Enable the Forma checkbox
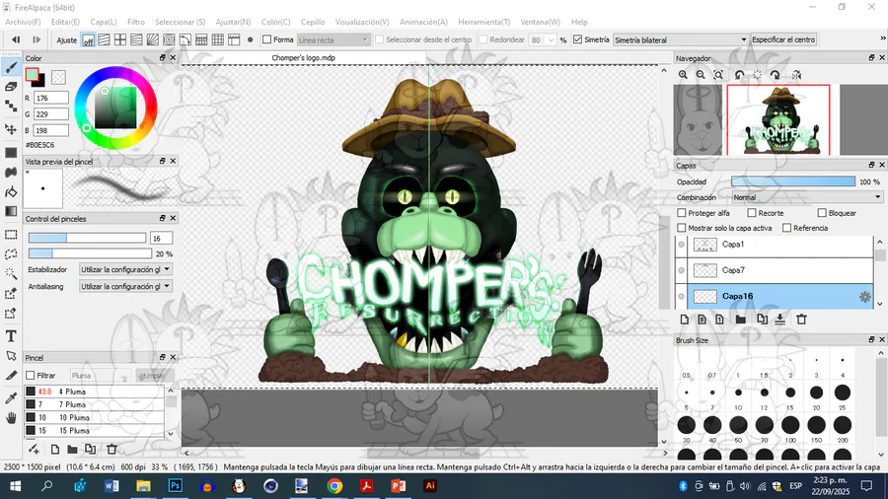 267,39
